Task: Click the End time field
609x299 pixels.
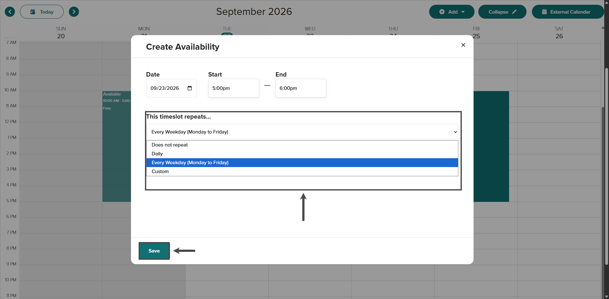Action: 301,88
